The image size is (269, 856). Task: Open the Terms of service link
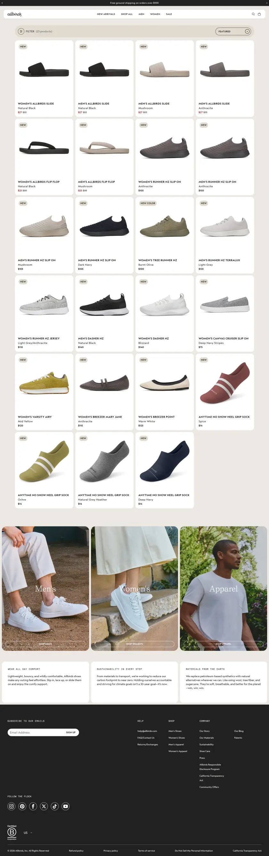(146, 851)
